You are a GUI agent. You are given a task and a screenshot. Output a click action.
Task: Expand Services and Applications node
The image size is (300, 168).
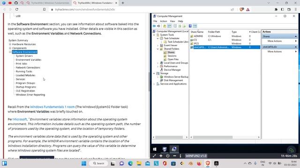[154, 84]
